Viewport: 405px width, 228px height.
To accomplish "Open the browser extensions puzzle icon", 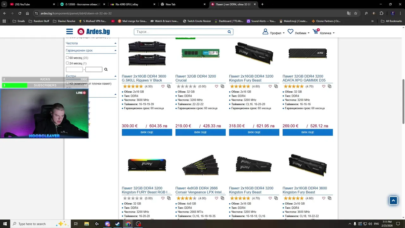I will [381, 13].
